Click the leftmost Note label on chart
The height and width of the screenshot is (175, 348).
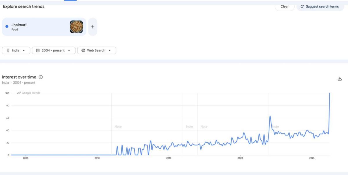[x=118, y=127]
